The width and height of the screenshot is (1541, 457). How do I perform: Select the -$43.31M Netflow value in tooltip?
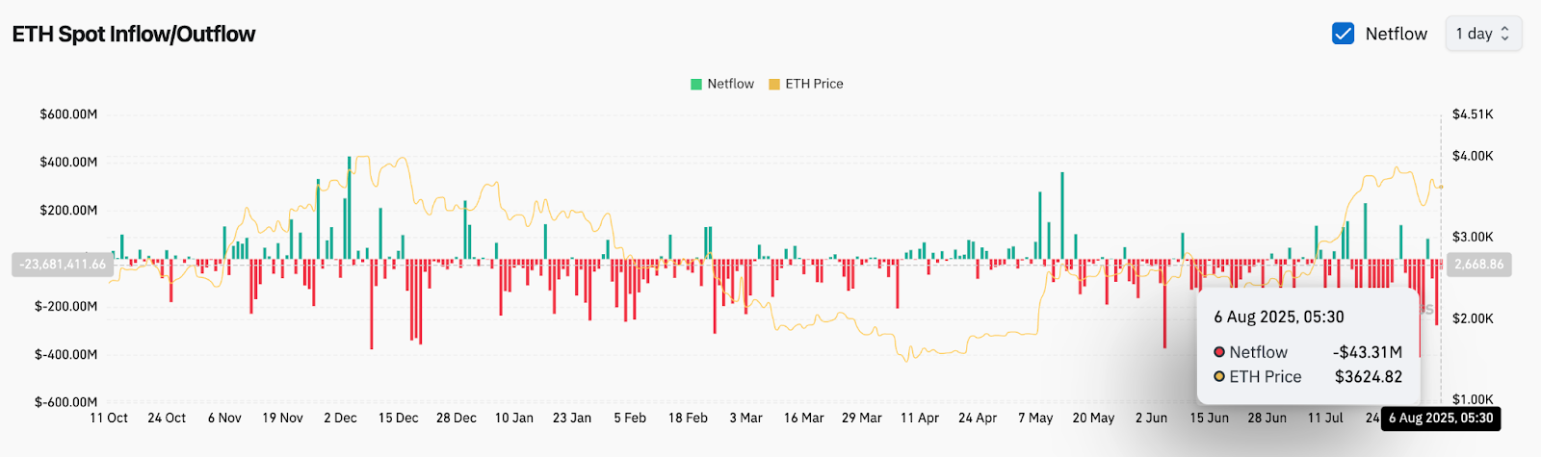pos(1368,352)
